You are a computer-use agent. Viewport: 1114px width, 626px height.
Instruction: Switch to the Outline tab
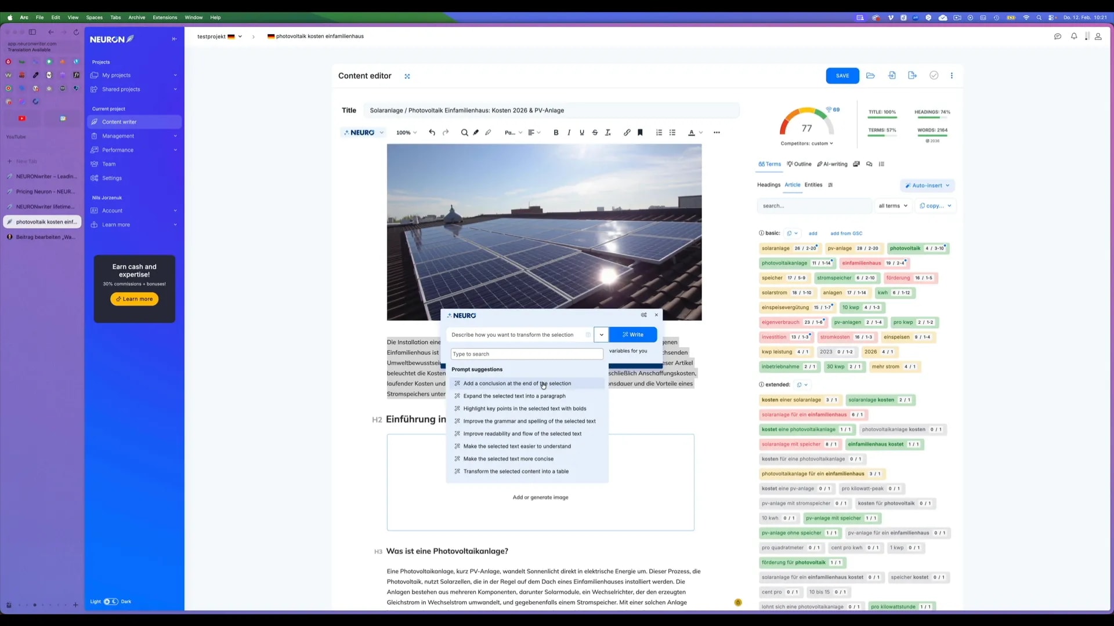[800, 164]
